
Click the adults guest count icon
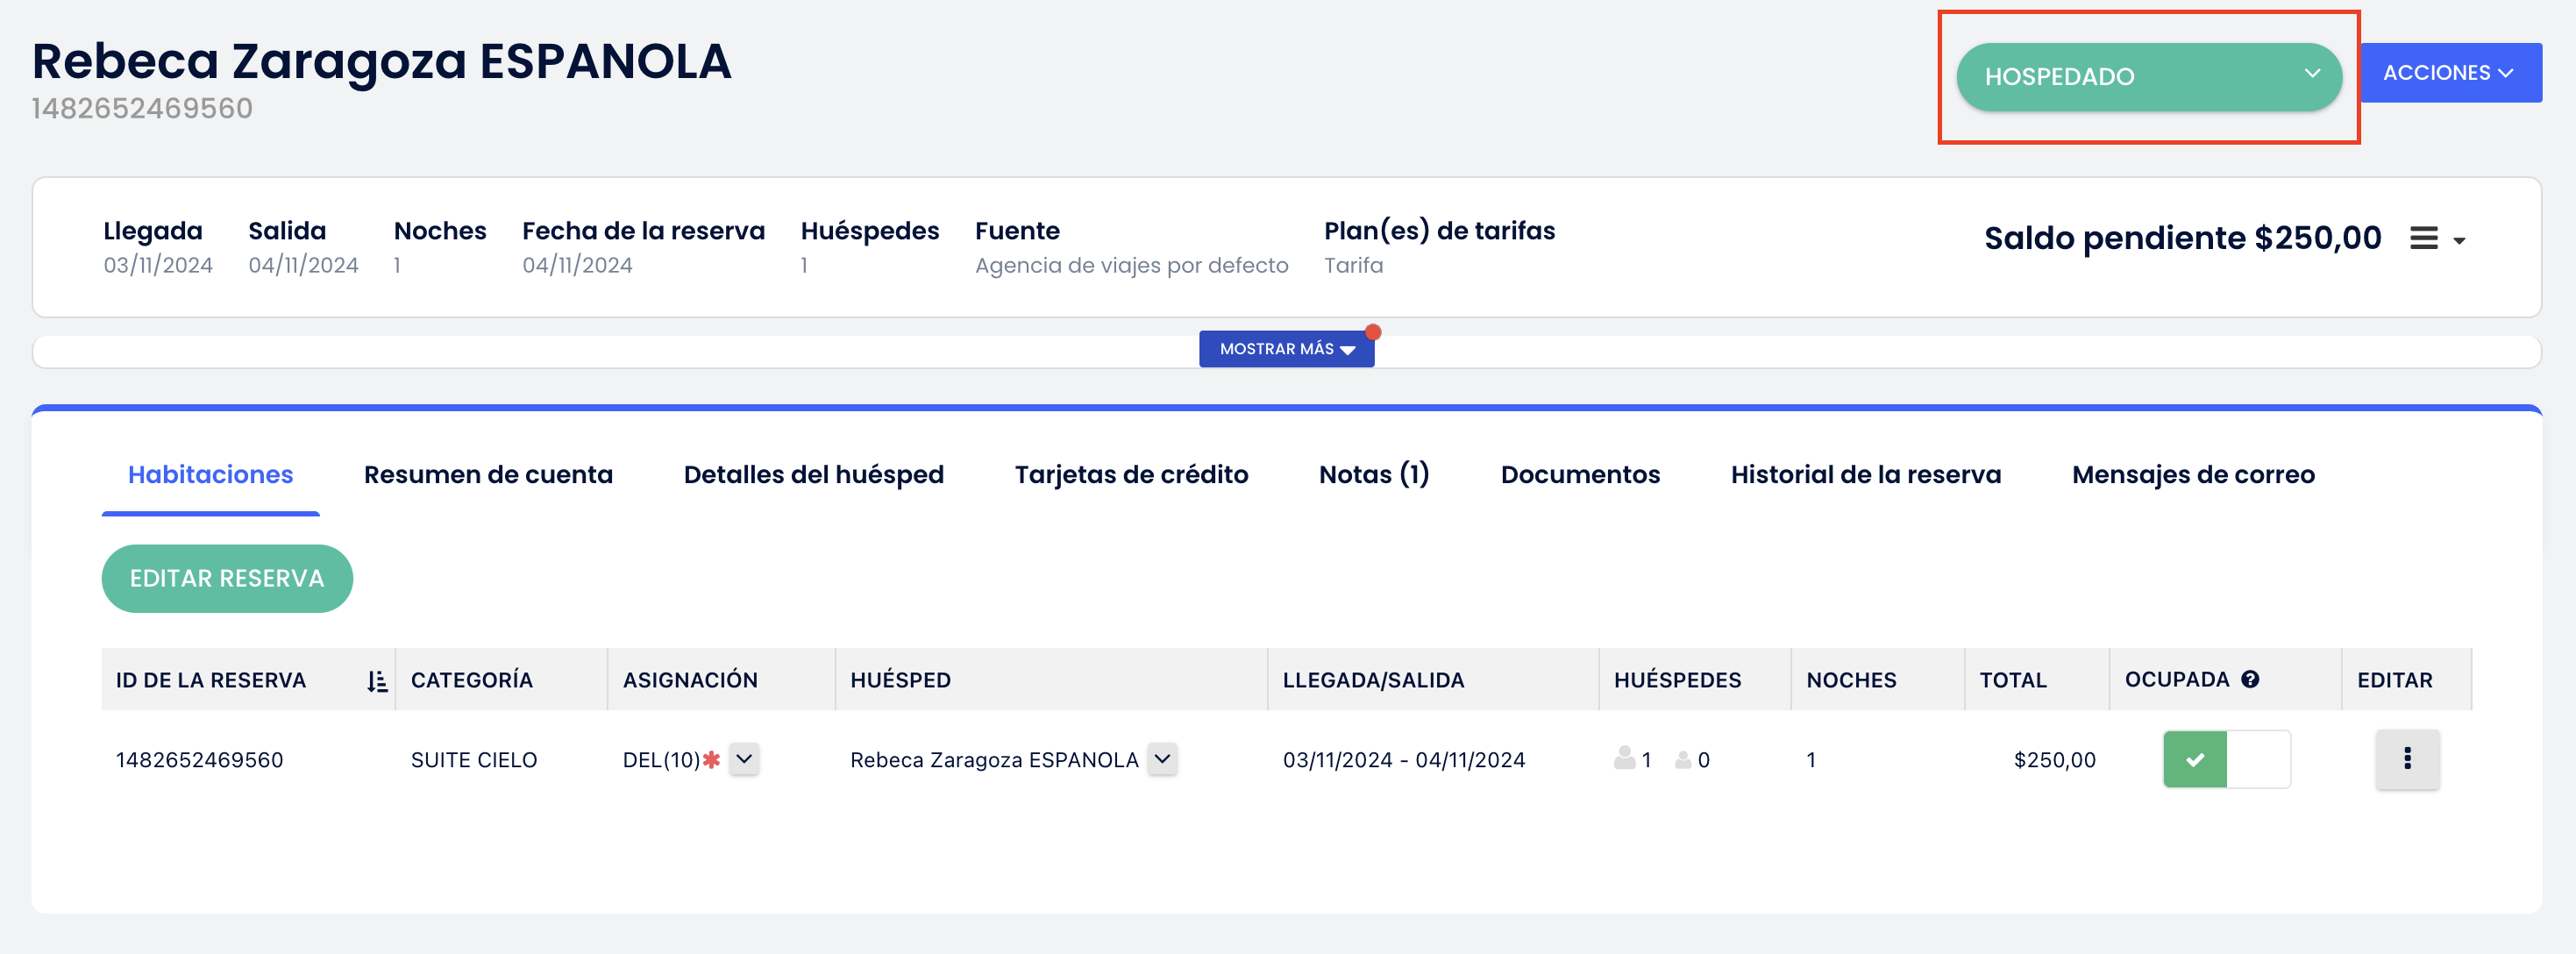click(1624, 758)
